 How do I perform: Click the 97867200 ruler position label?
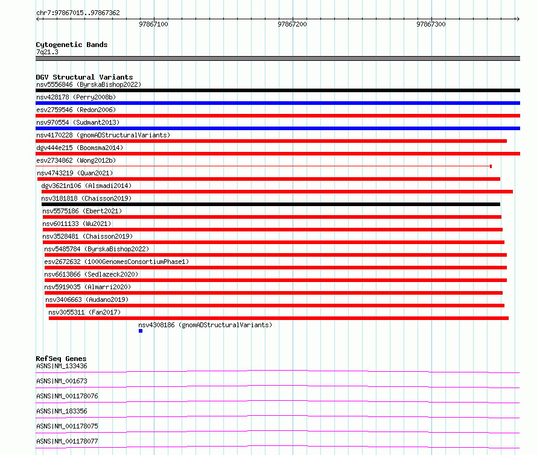click(292, 24)
